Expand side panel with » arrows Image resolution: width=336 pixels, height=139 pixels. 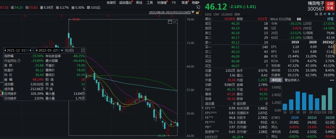coord(203,108)
